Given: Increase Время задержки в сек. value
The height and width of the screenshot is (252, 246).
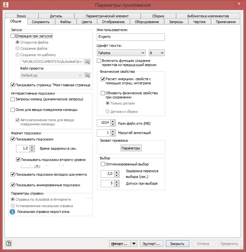Looking at the screenshot, I should (x=32, y=147).
